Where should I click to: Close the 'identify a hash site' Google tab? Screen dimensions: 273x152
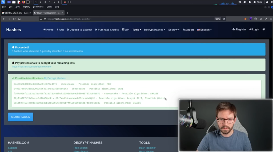30,13
